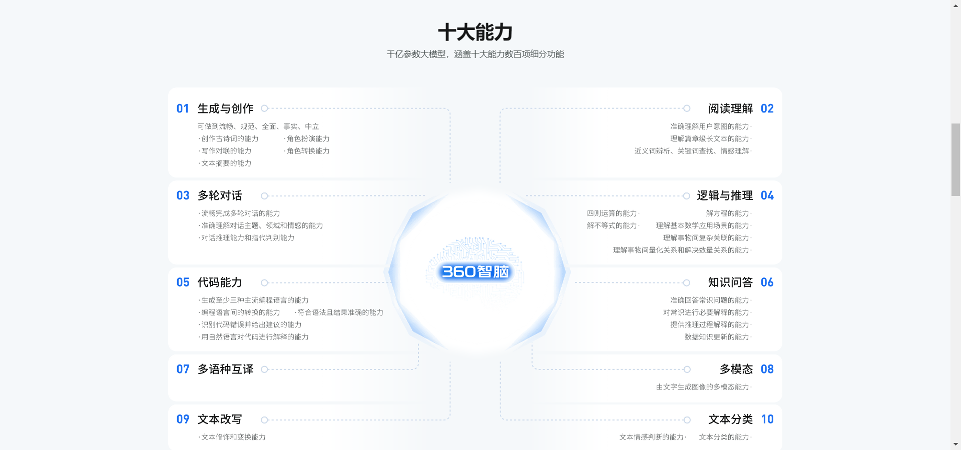Click the 05 代码能力 heading
This screenshot has width=961, height=450.
[209, 282]
